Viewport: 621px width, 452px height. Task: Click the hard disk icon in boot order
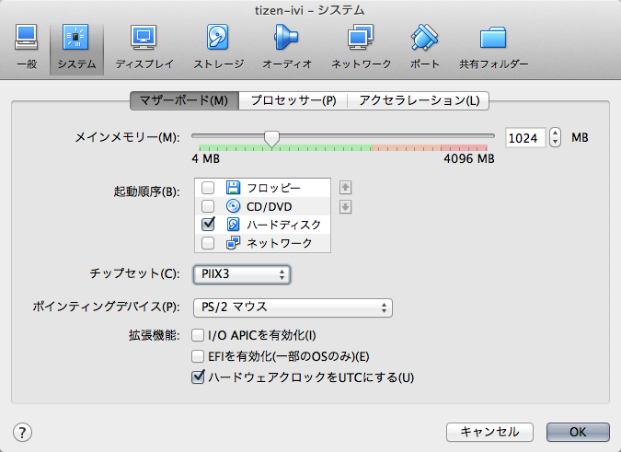[233, 225]
